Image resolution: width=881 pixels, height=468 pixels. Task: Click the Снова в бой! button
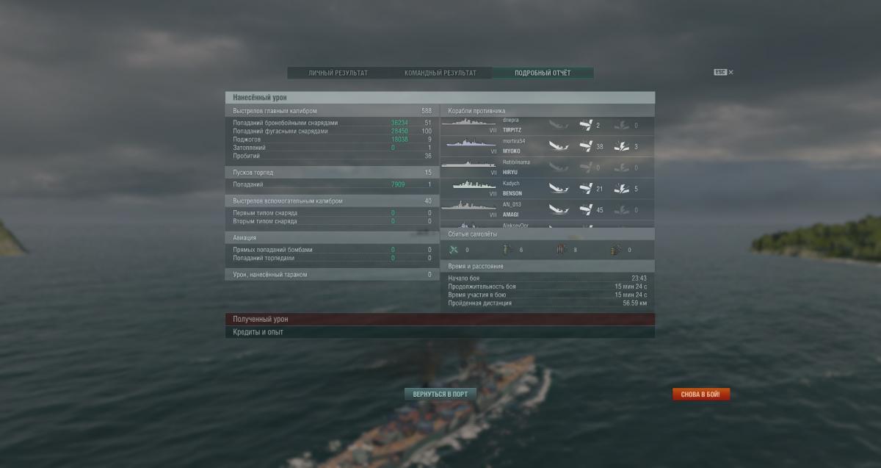(x=701, y=395)
